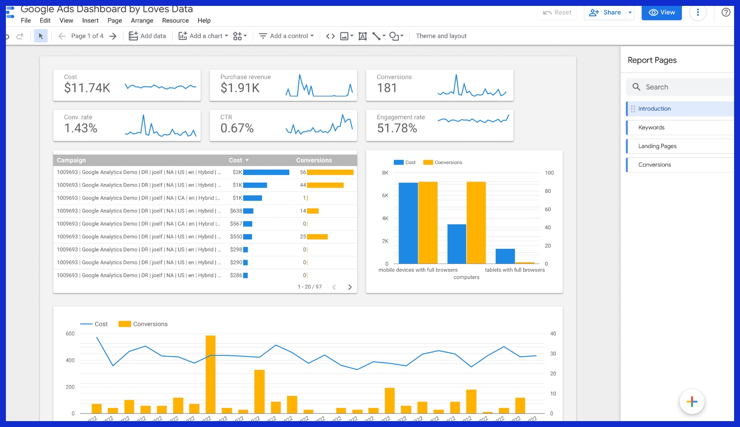Screen dimensions: 740x427
Task: Click the redo arrow icon
Action: pos(20,36)
